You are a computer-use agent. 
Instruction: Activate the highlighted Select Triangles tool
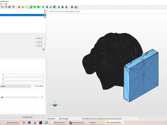(31, 7)
